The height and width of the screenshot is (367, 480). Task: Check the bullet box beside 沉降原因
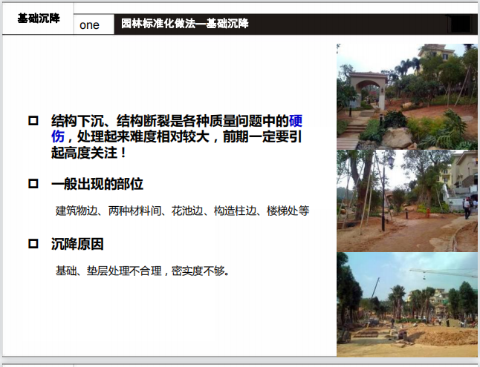tap(33, 244)
